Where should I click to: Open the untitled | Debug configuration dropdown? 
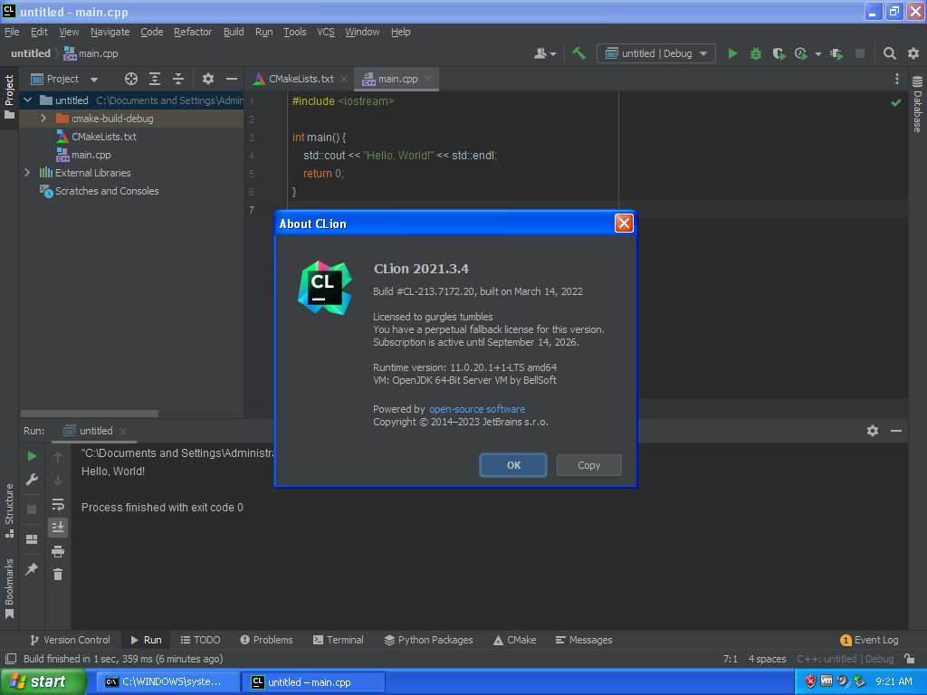656,53
